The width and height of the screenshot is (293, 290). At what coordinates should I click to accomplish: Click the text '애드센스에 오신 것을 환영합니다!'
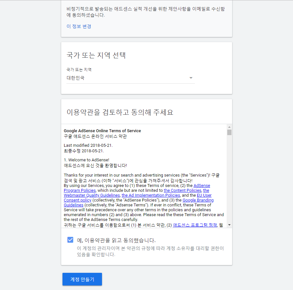click(95, 166)
